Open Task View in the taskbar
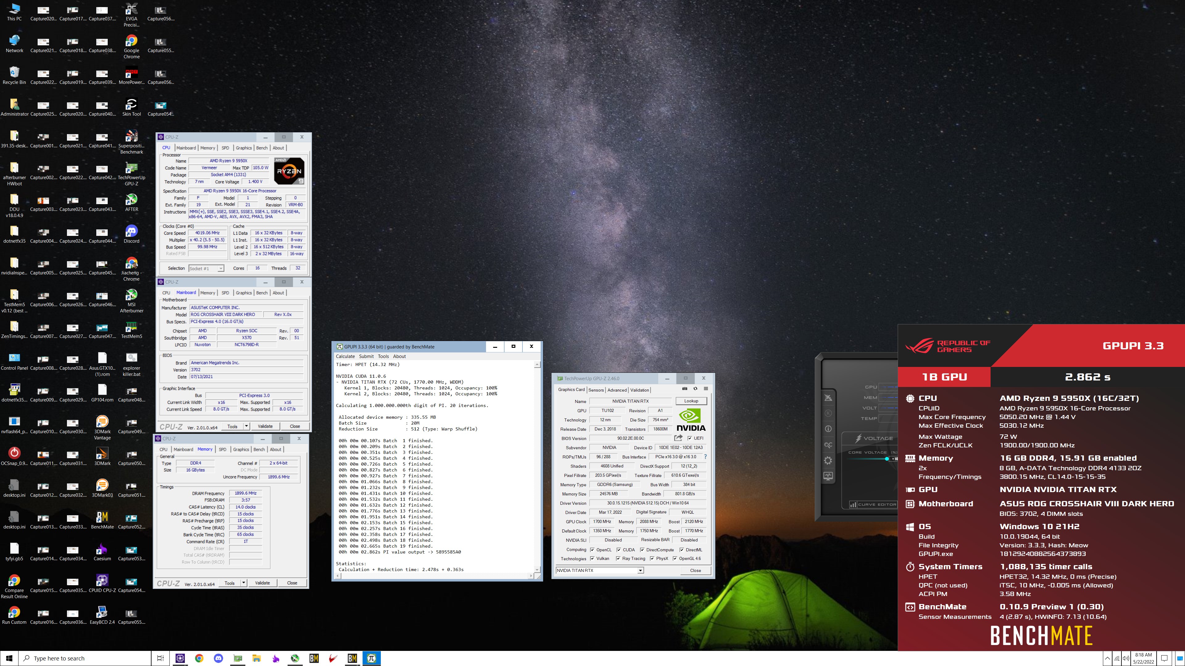The width and height of the screenshot is (1185, 666). 160,658
